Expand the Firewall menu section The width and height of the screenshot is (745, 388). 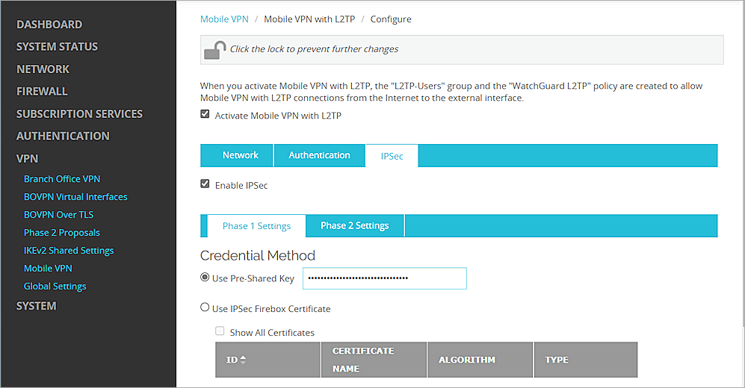[x=42, y=91]
